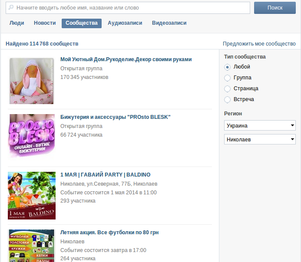This screenshot has width=301, height=262.
Task: Select the 'Любой' community type radio button
Action: [227, 67]
